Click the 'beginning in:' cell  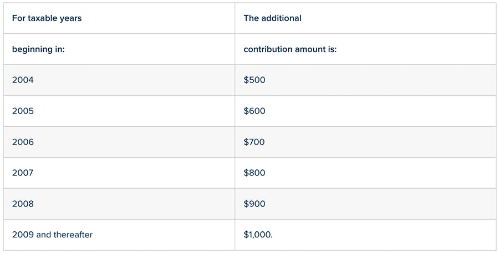pos(119,49)
